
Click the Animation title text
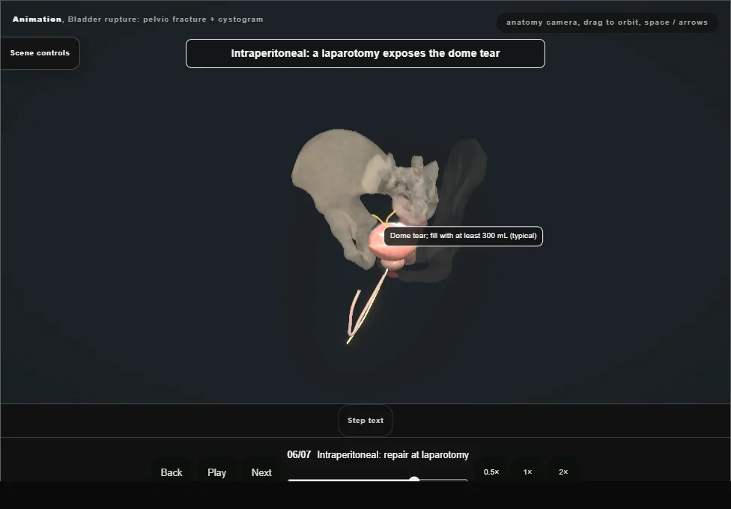[x=37, y=19]
